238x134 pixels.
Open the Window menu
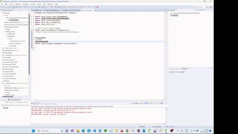click(x=50, y=4)
